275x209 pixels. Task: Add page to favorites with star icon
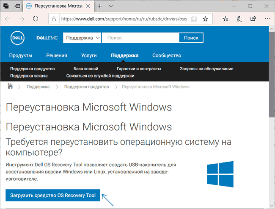[205, 19]
